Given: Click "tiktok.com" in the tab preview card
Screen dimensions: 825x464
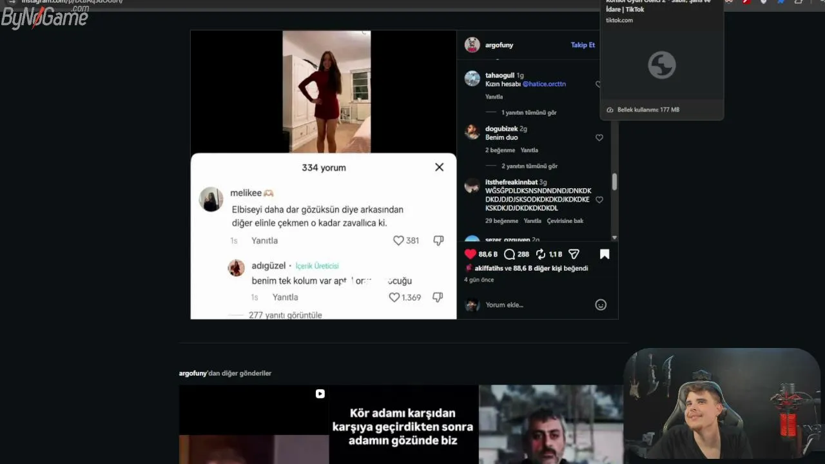Looking at the screenshot, I should pyautogui.click(x=619, y=20).
